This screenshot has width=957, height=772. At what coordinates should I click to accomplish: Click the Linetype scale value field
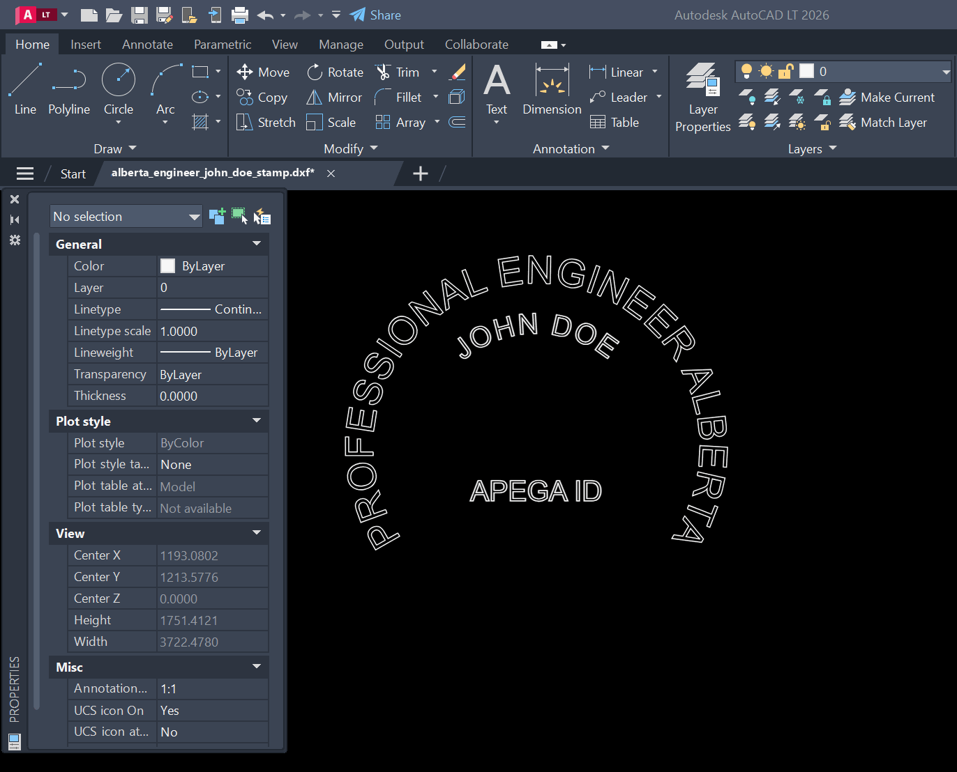pos(213,332)
